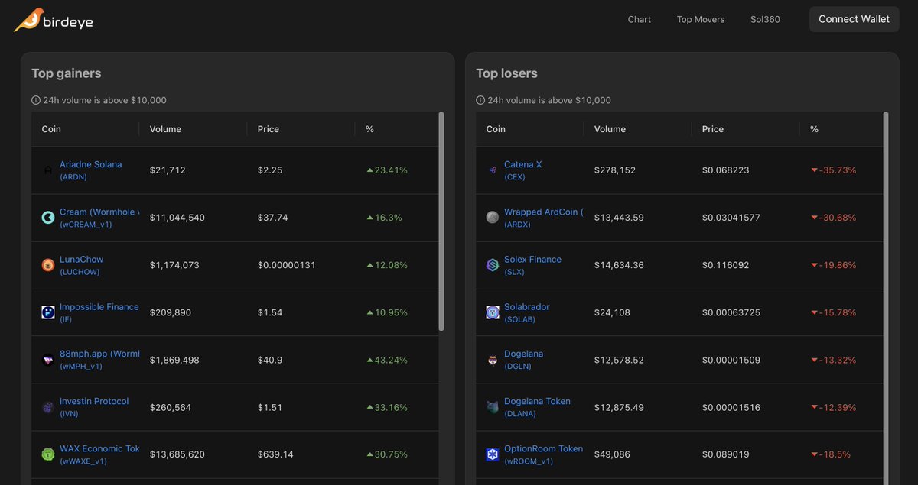This screenshot has width=918, height=485.
Task: Click info icon under Top gainers
Action: (x=36, y=100)
